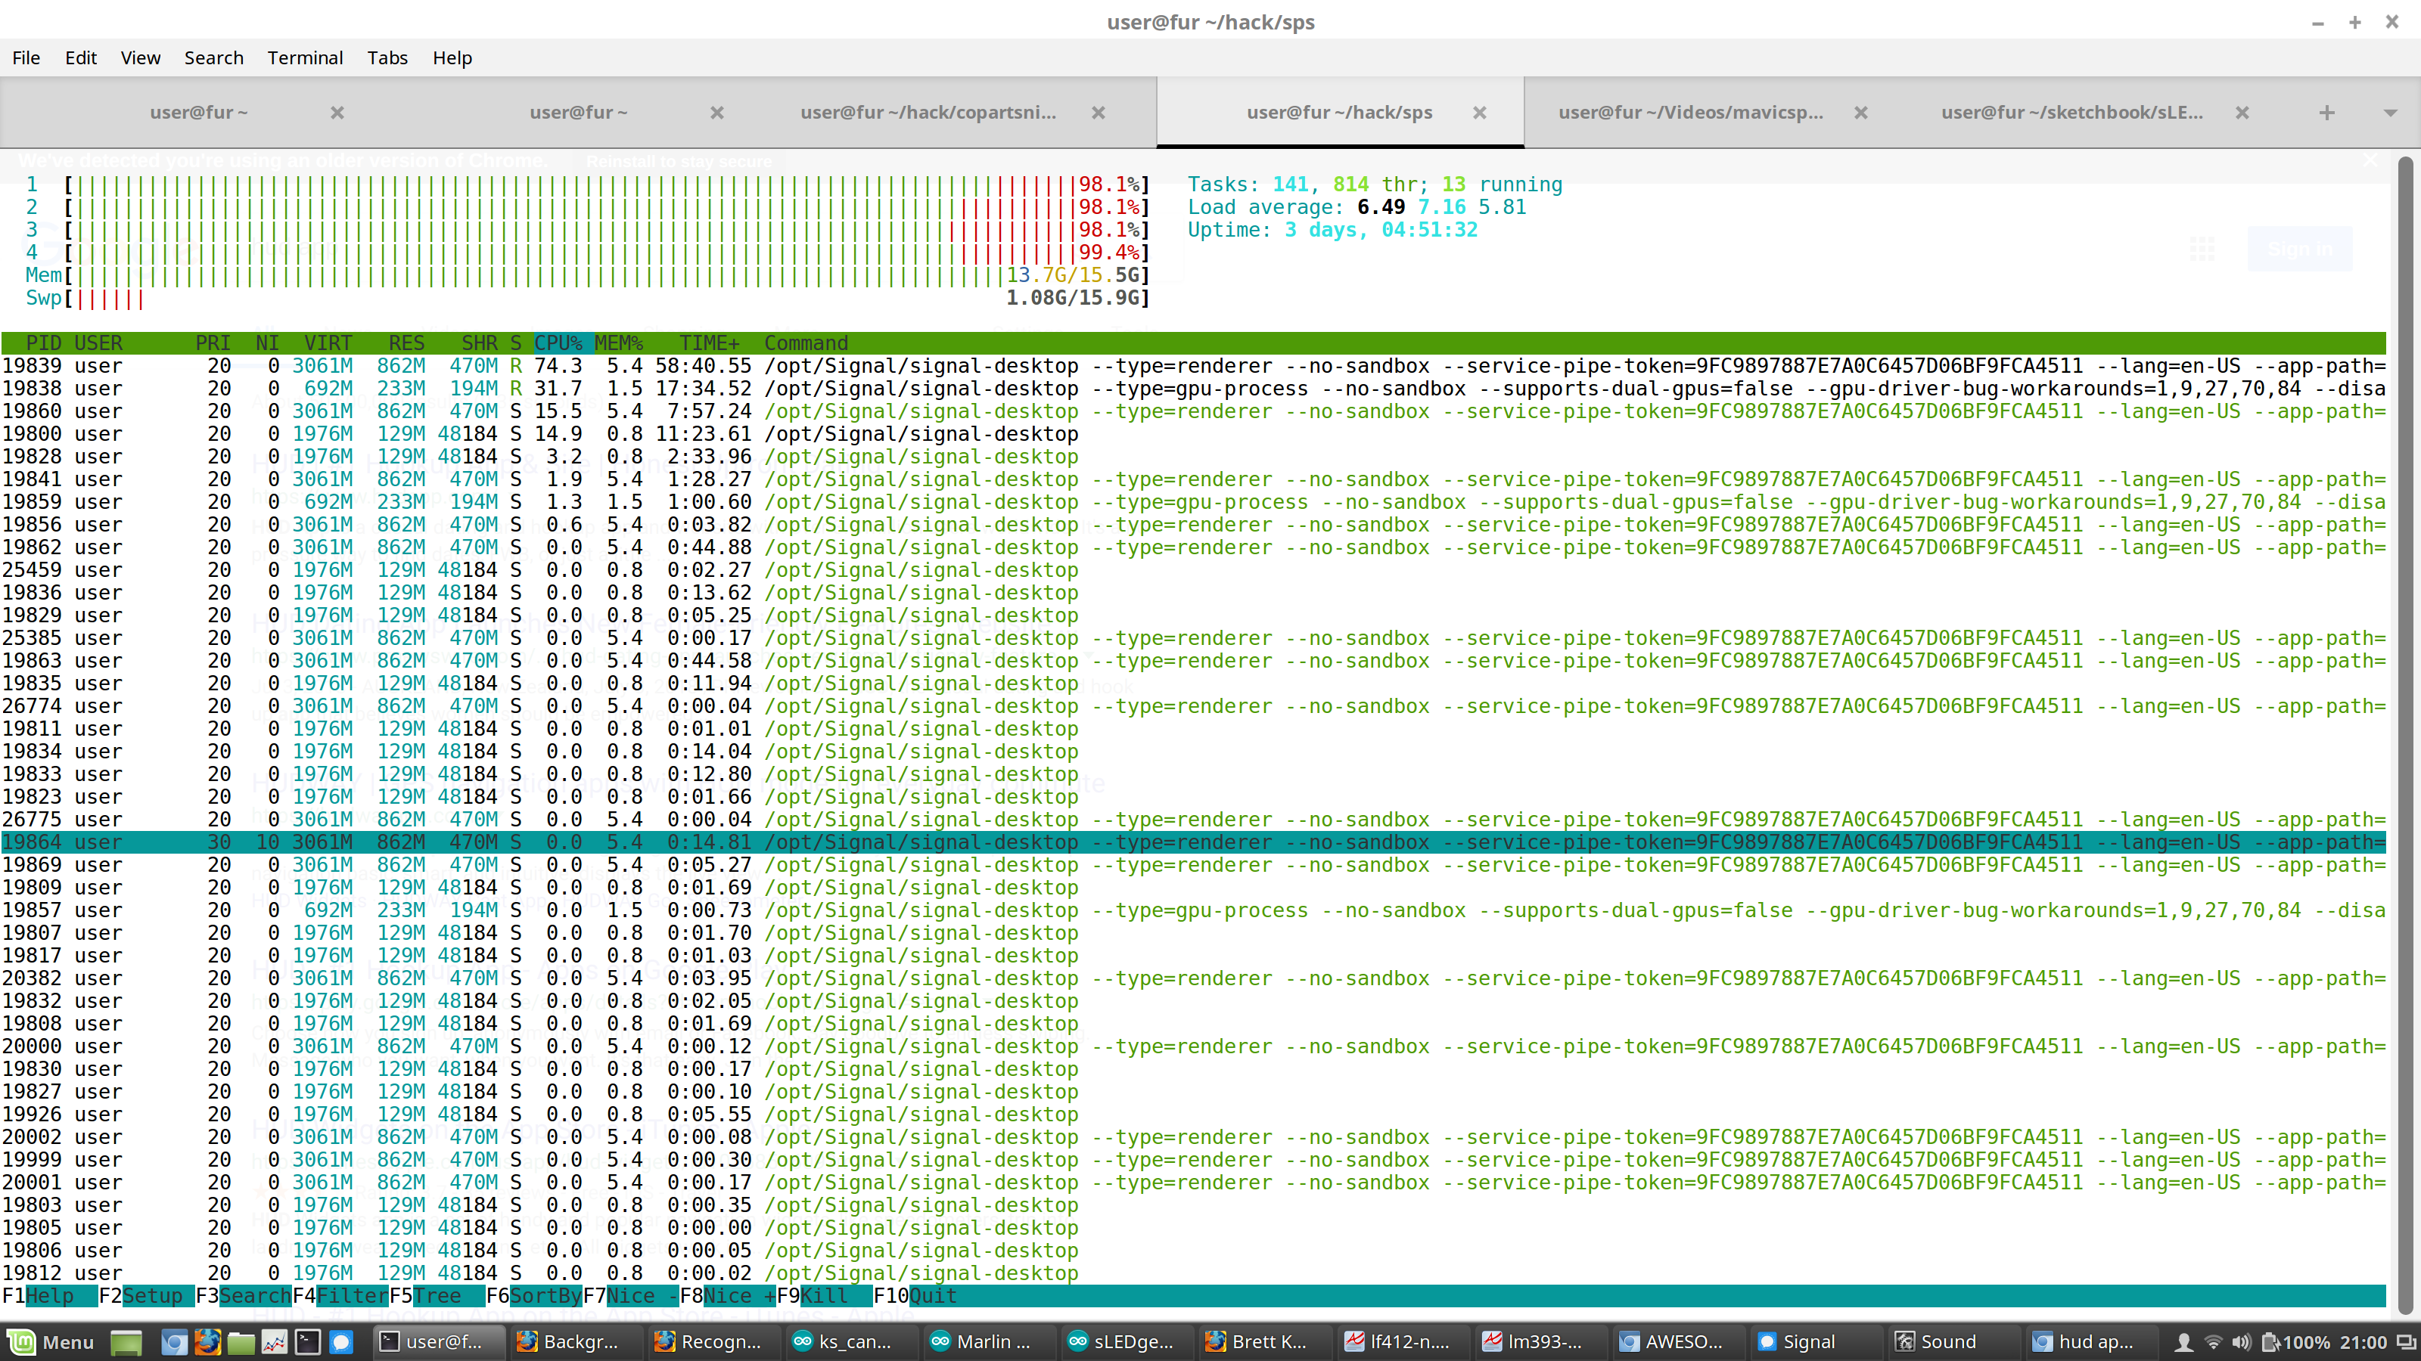The image size is (2421, 1361).
Task: Click the Wi-Fi icon in the system tray
Action: pyautogui.click(x=2213, y=1341)
